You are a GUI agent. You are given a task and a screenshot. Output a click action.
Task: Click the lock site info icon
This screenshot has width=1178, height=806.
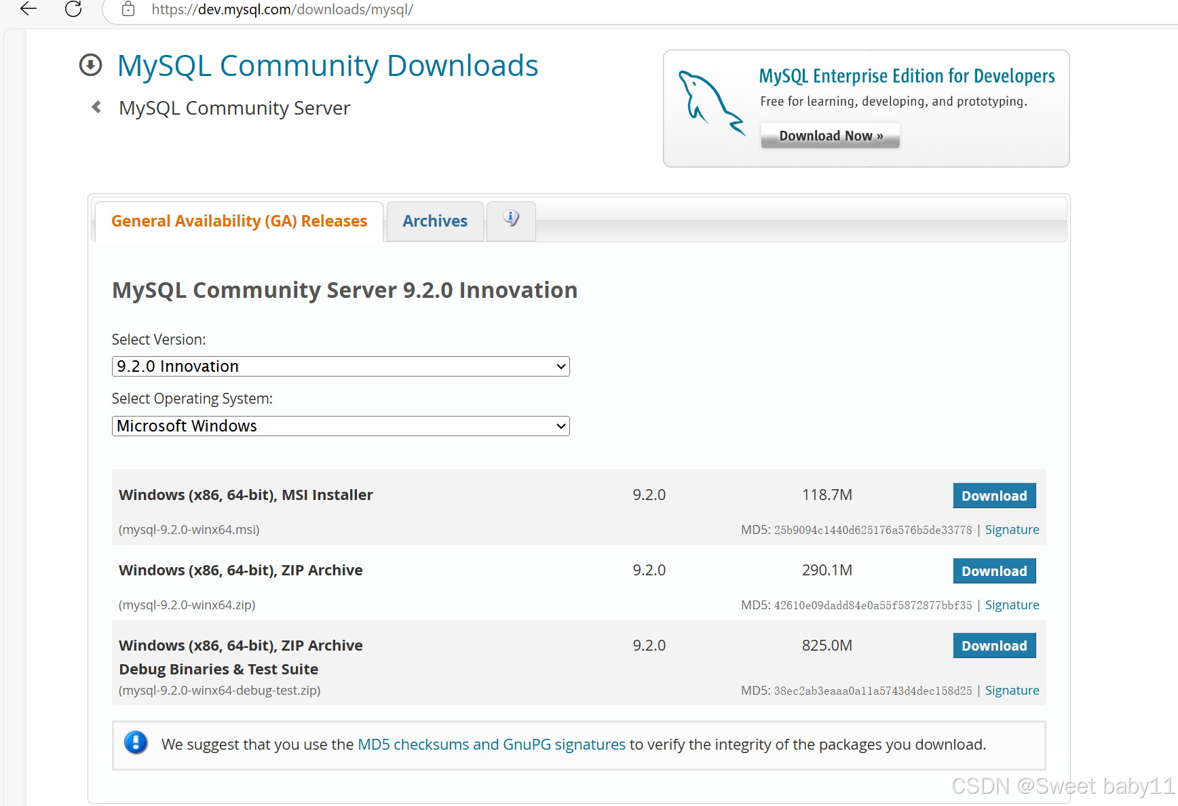coord(128,9)
